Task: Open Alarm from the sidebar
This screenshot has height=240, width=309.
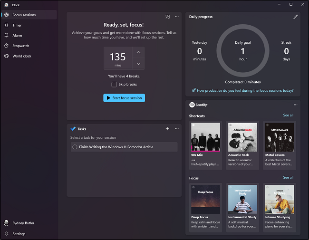Action: click(x=17, y=36)
